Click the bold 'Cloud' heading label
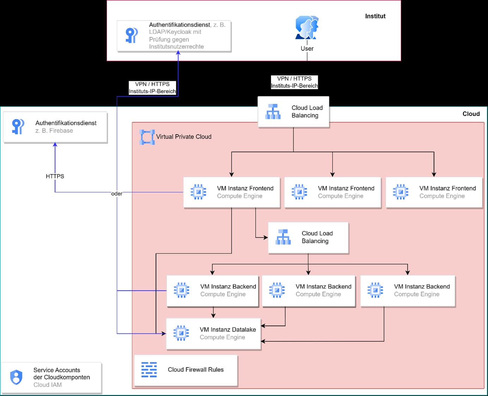Screen dimensions: 488x396 click(x=471, y=114)
